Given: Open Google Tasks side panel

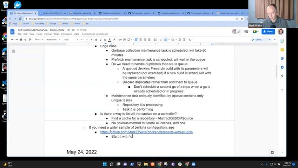Looking at the screenshot, I should [x=282, y=58].
